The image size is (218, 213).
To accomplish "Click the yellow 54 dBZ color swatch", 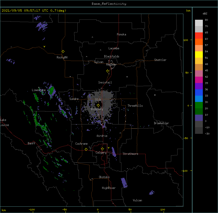I will (199, 54).
